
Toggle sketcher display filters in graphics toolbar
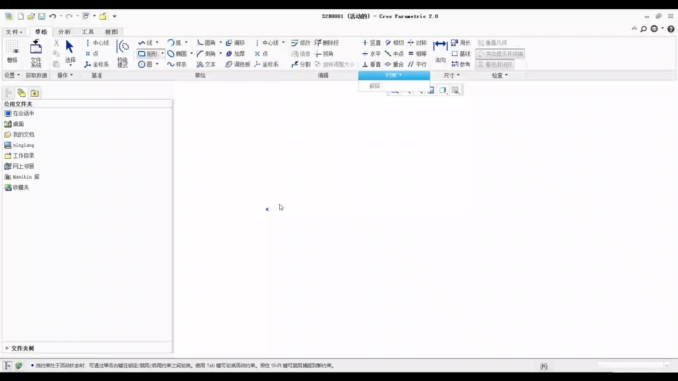[x=455, y=90]
